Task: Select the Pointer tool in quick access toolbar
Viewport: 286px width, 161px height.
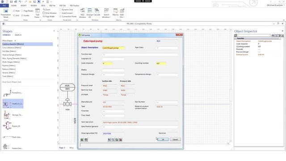Action: coord(39,2)
